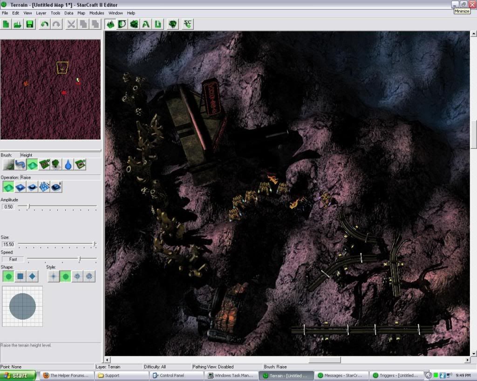Select the texture brush icon
The height and width of the screenshot is (381, 477).
point(8,164)
